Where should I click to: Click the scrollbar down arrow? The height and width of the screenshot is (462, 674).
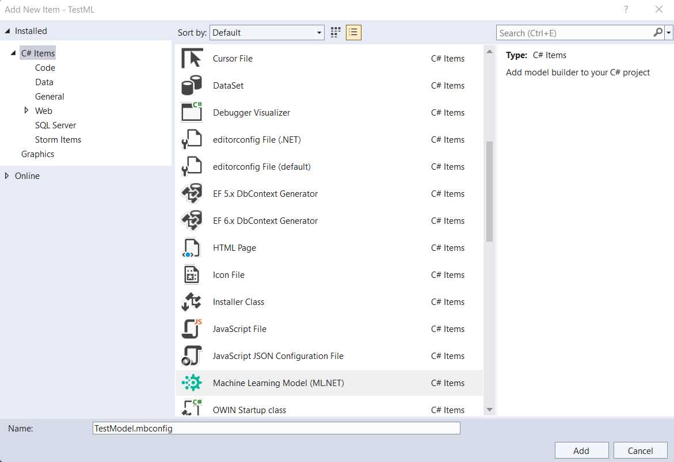point(489,410)
